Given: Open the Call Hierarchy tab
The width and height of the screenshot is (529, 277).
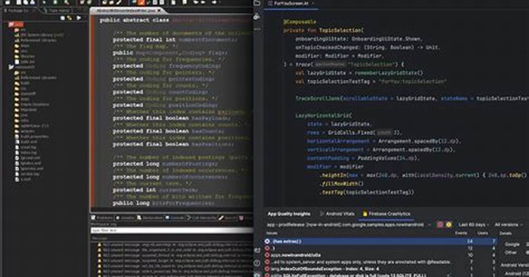Looking at the screenshot, I should coord(201,218).
